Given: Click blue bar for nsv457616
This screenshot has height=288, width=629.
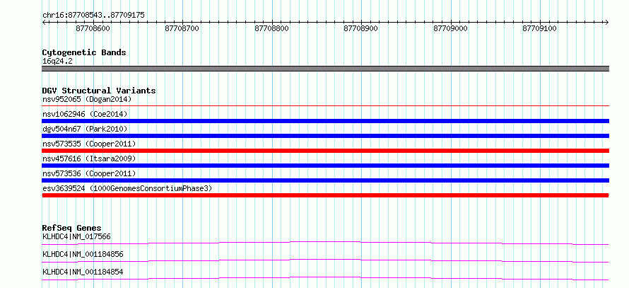Looking at the screenshot, I should 325,166.
